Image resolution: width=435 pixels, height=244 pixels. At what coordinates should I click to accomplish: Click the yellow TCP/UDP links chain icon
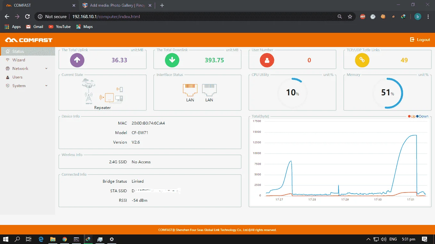[x=362, y=60]
